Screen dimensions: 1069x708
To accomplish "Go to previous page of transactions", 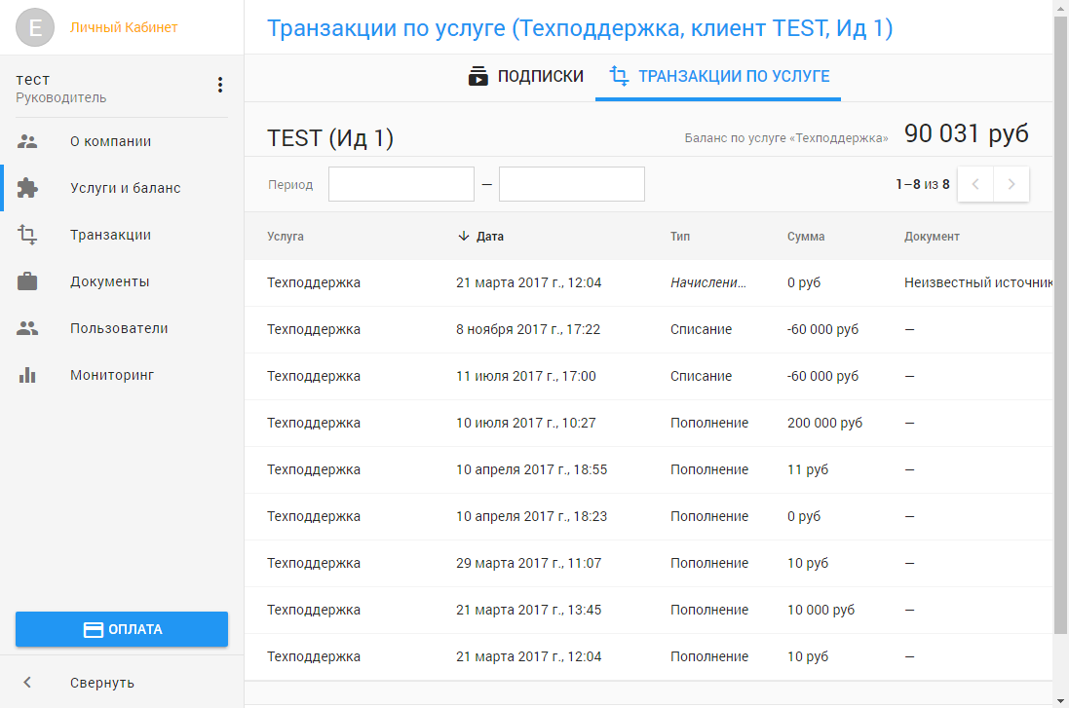I will 975,184.
